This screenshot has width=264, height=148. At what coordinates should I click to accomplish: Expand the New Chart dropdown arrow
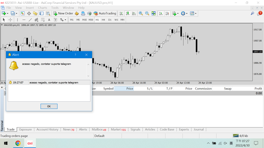[x=8, y=13]
